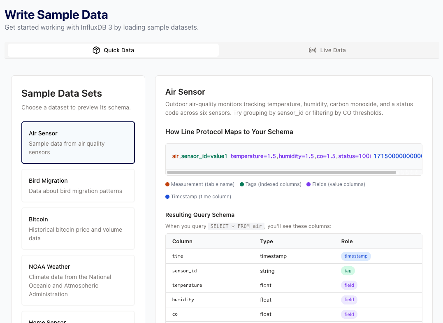Click the line protocol example code
Viewport: 443px width, 323px height.
click(x=294, y=156)
